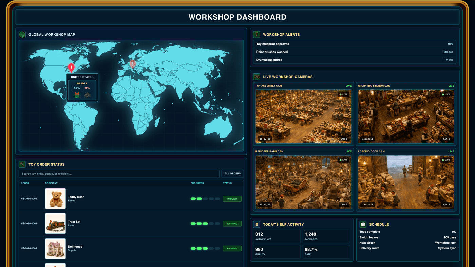Click the Recipient column header
The width and height of the screenshot is (475, 267).
click(51, 183)
